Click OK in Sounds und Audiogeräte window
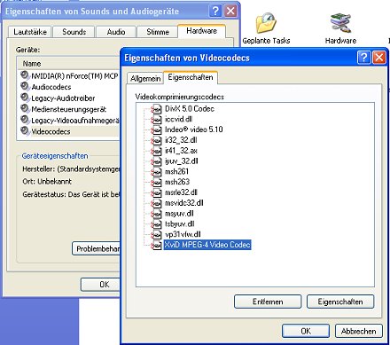Screen dimensions: 390x345 (x=101, y=285)
